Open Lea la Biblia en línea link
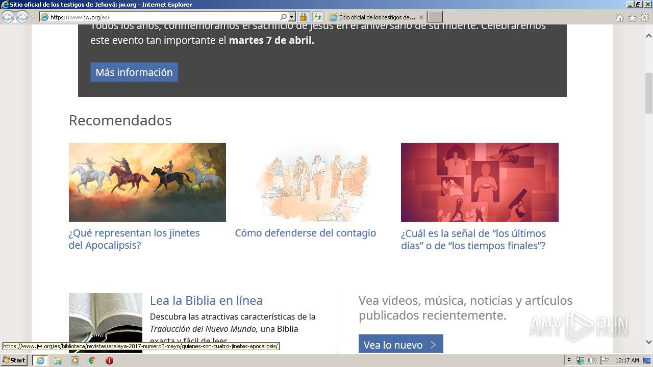653x367 pixels. pos(206,301)
